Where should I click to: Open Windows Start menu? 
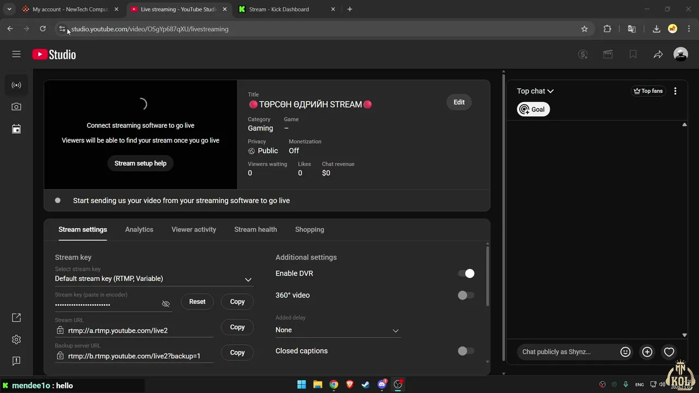tap(301, 384)
